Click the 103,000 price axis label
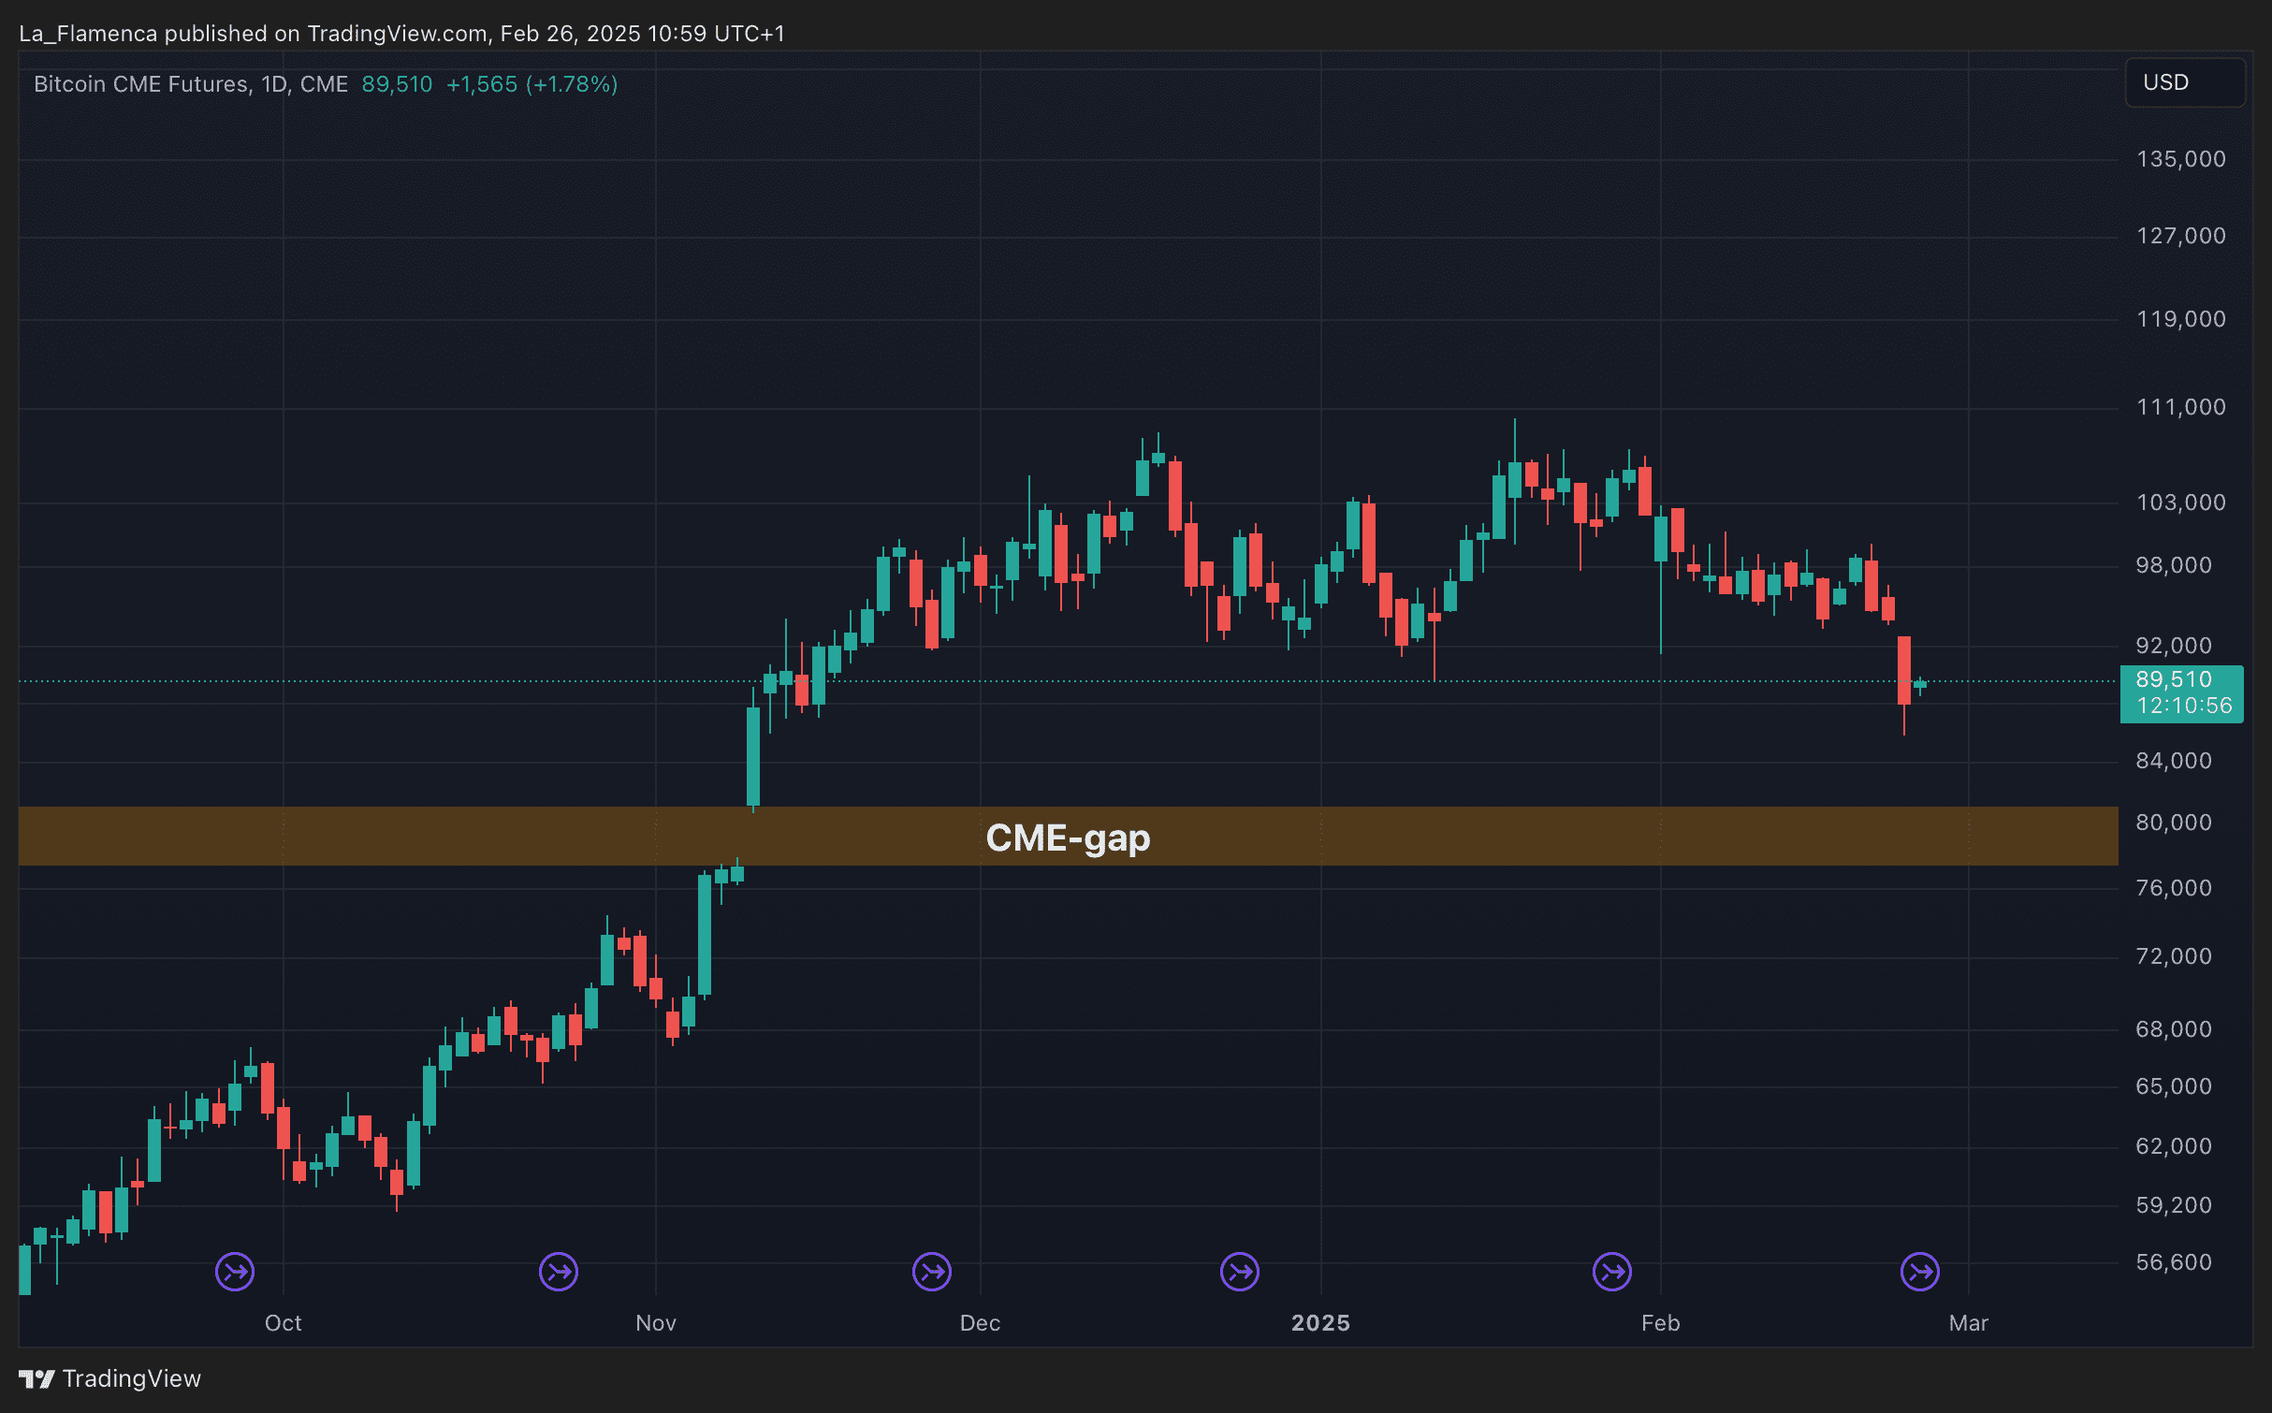Screen dimensions: 2272x1413 [x=2181, y=503]
